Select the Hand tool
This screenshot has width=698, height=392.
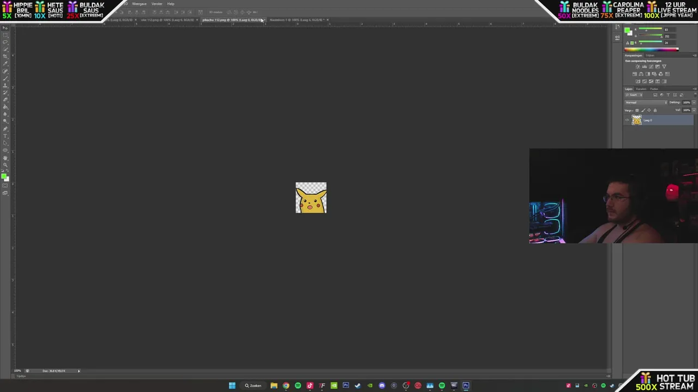click(5, 158)
